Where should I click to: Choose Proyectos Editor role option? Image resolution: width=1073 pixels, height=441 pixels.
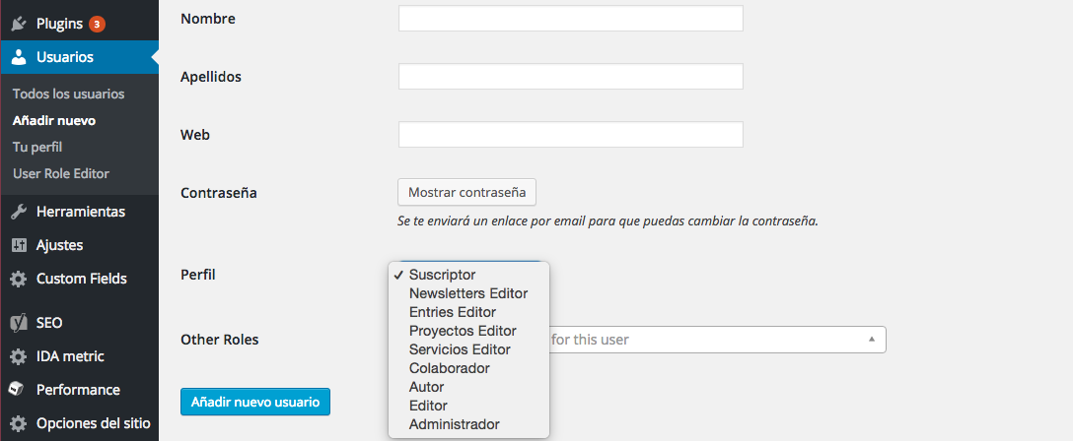pos(468,331)
